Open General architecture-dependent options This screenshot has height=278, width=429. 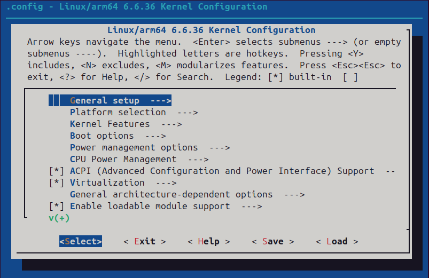(171, 194)
